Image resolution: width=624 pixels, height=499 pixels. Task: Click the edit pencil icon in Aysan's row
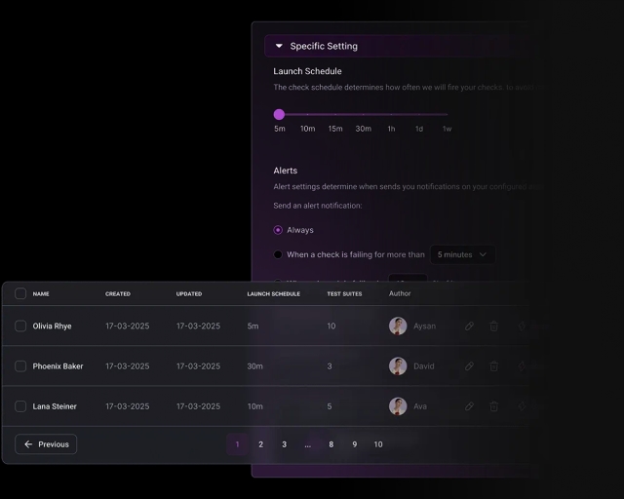point(469,326)
